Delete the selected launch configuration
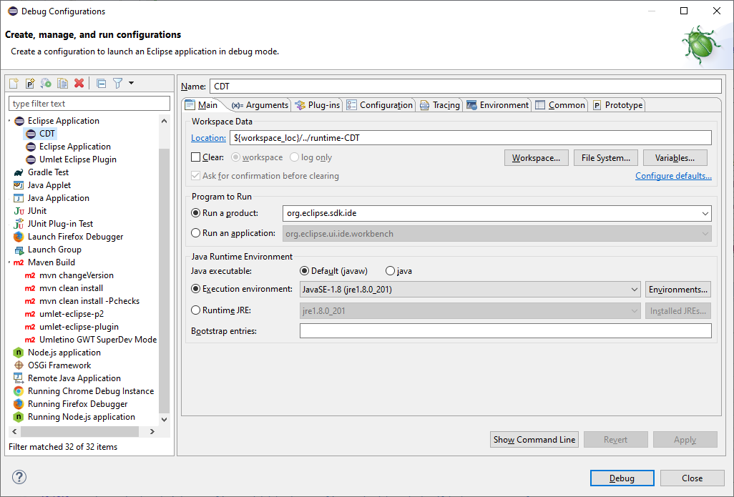This screenshot has height=497, width=734. (79, 83)
